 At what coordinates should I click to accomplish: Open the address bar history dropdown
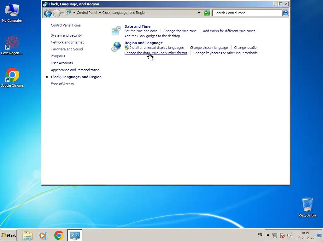pyautogui.click(x=199, y=13)
